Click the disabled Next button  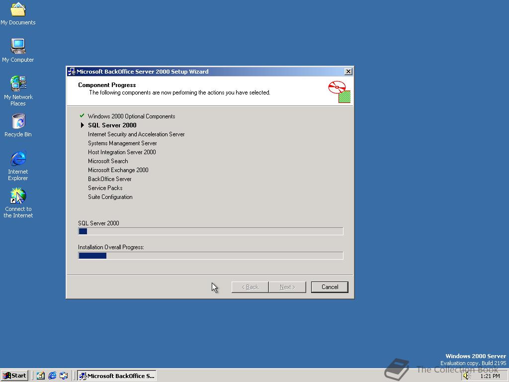point(287,287)
